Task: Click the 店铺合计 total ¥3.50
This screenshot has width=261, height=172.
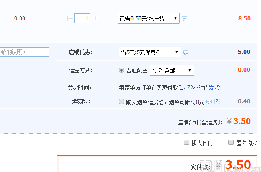Action: coord(239,121)
